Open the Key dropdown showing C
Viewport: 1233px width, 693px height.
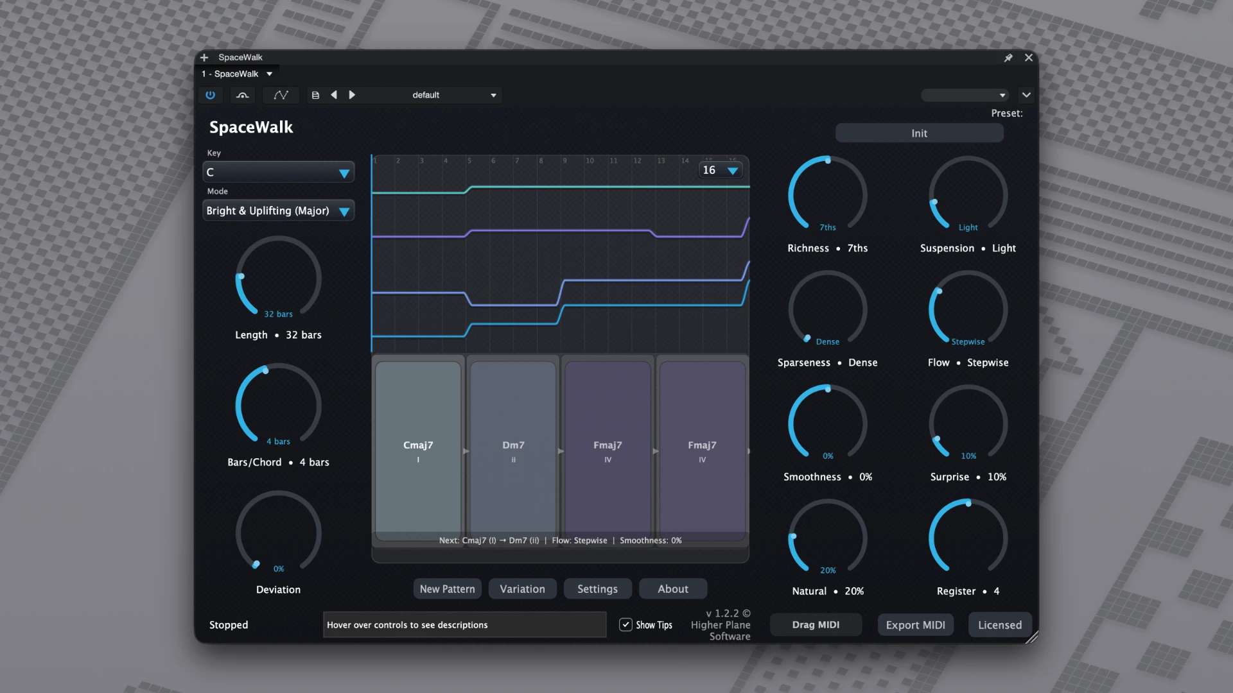pos(279,173)
